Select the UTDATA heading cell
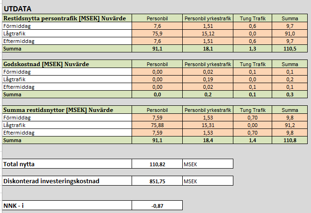This screenshot has height=213, width=311. (x=18, y=9)
